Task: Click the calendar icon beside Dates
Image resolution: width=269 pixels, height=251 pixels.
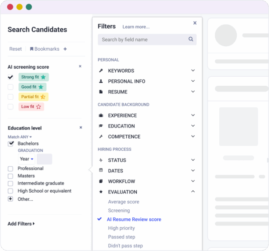Action: (x=101, y=171)
